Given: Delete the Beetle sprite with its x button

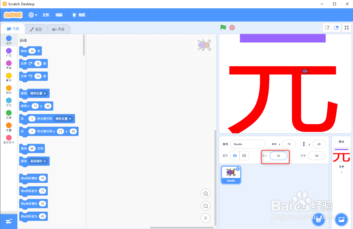Looking at the screenshot, I should 238,169.
